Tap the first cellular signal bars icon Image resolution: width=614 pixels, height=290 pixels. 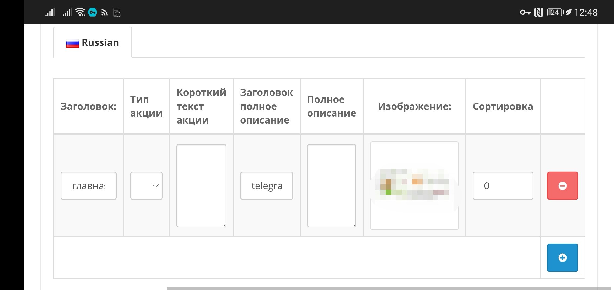(x=50, y=12)
